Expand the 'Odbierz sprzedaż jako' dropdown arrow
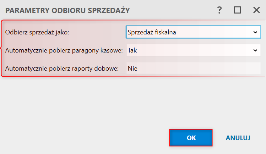The image size is (266, 154). [x=255, y=32]
